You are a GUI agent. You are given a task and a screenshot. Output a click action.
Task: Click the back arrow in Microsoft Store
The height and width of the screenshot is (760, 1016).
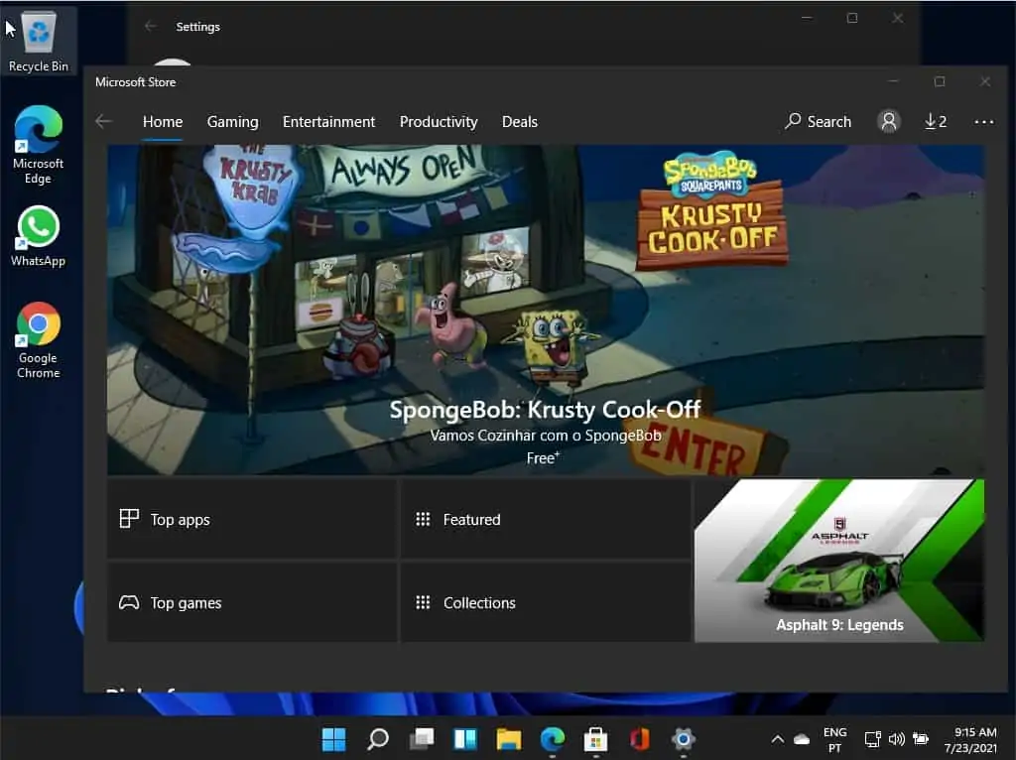point(103,121)
